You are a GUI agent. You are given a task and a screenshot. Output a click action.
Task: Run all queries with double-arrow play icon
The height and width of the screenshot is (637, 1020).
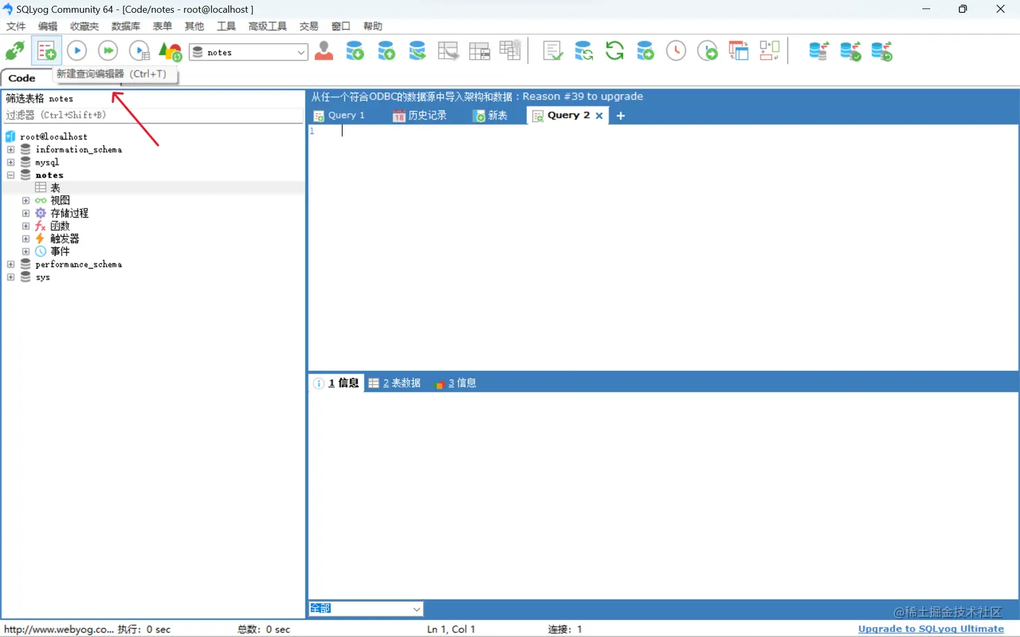click(108, 51)
